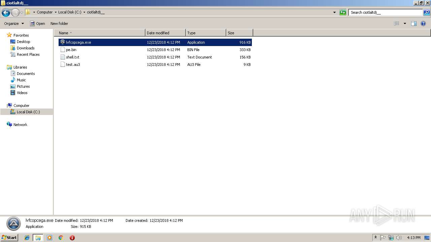431x242 pixels.
Task: Click the 916 KB size cell
Action: 245,42
